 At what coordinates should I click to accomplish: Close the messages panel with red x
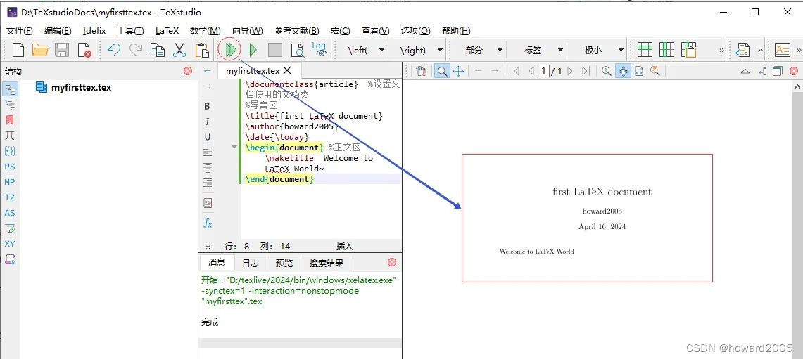(x=392, y=262)
